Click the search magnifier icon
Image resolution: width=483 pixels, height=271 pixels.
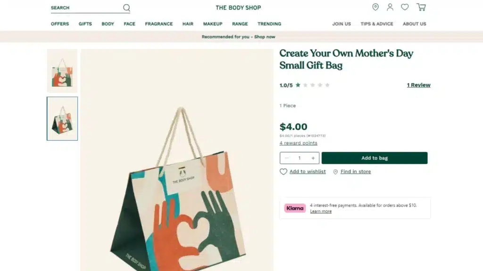pos(126,8)
